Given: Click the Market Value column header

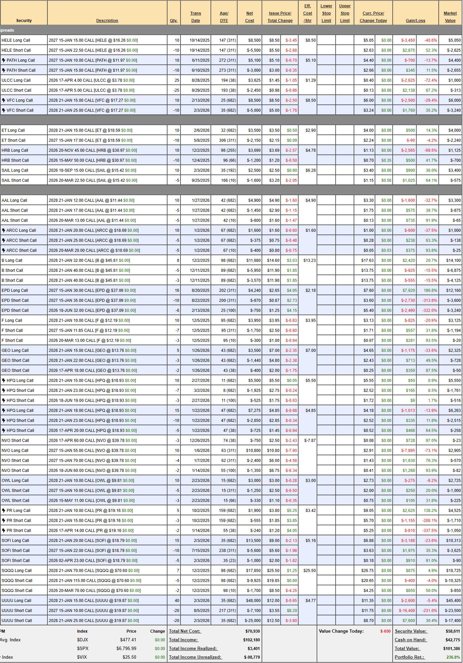Looking at the screenshot, I should (x=450, y=17).
